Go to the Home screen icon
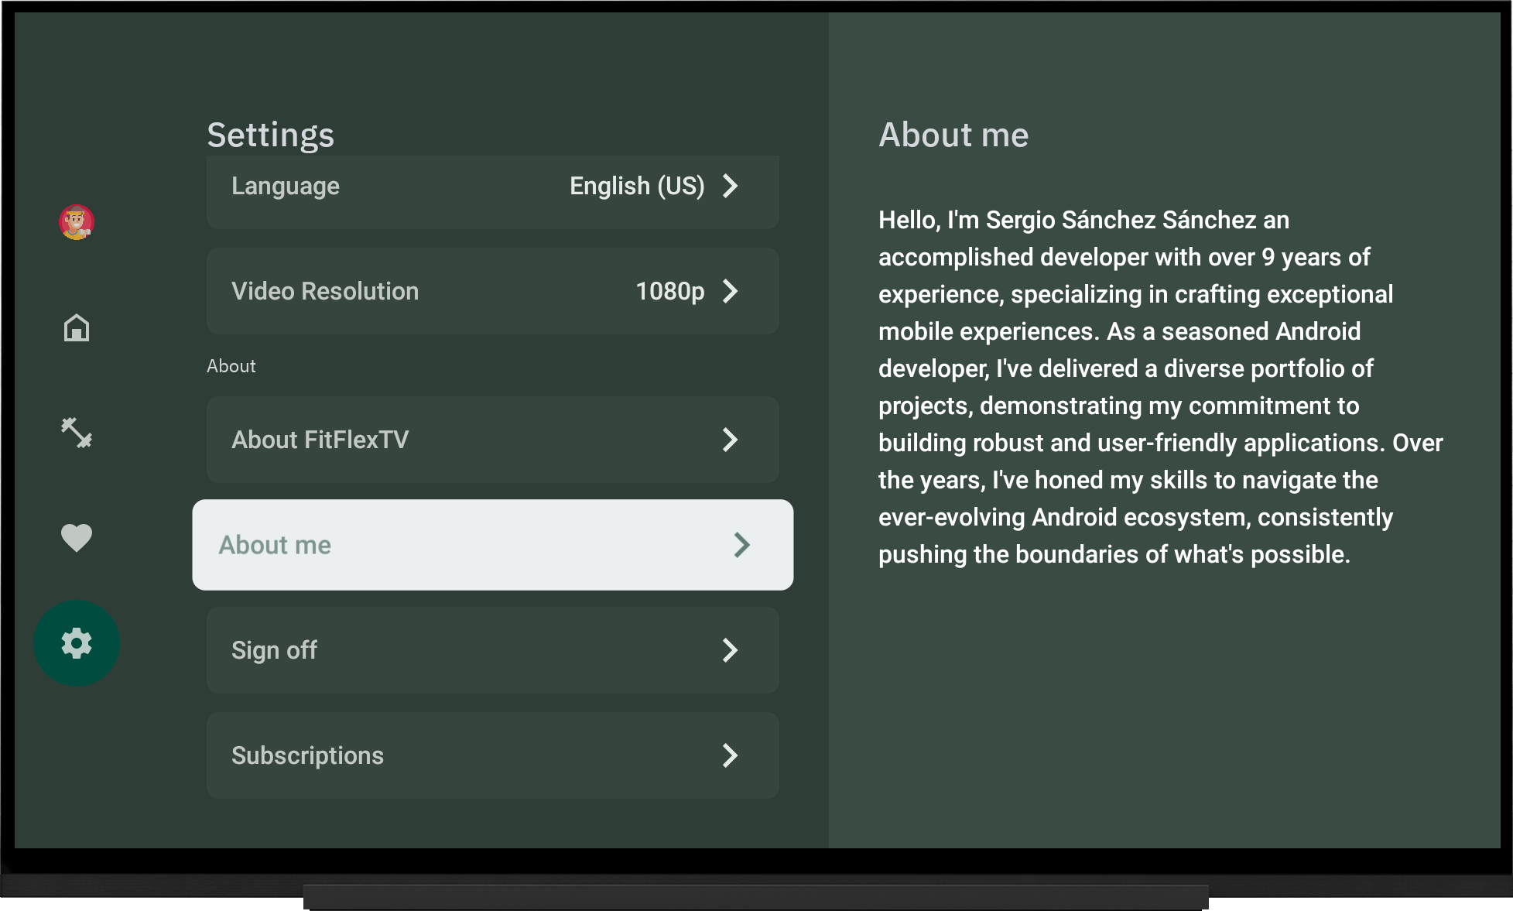1513x911 pixels. 77,328
